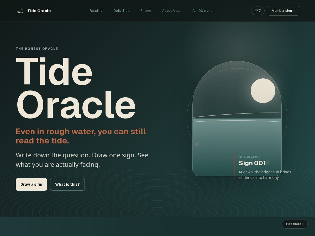Screen dimensions: 315x236
Task: Switch language with the 中文 button
Action: 258,11
